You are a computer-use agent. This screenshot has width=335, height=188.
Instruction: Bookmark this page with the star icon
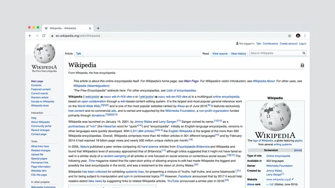point(289,36)
